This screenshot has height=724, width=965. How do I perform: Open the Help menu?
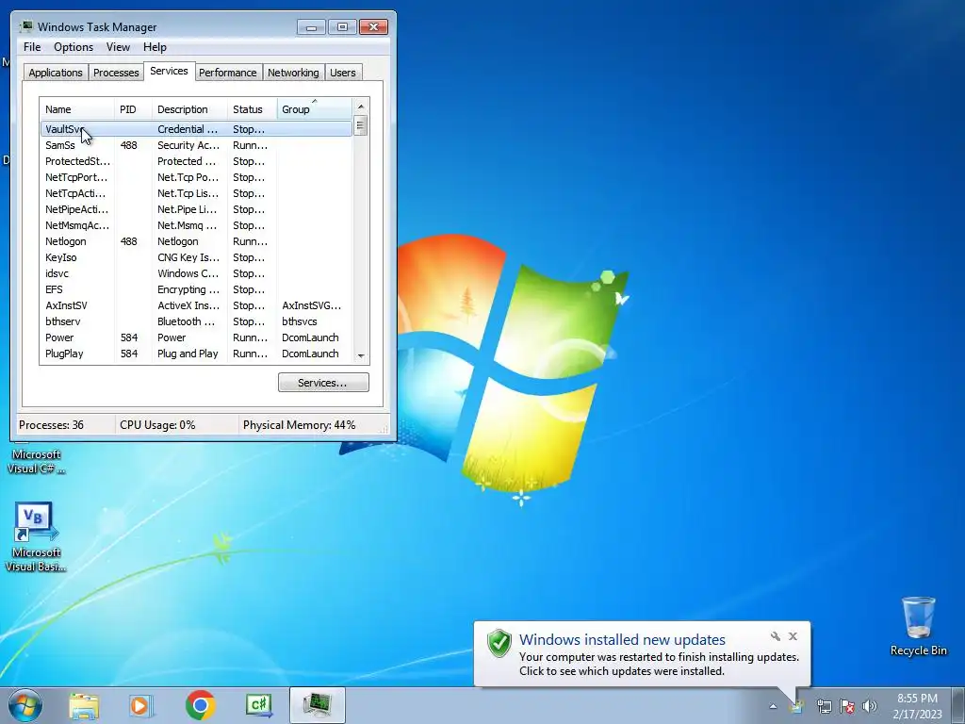point(155,47)
